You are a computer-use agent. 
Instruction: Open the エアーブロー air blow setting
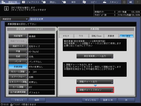(x=18, y=77)
